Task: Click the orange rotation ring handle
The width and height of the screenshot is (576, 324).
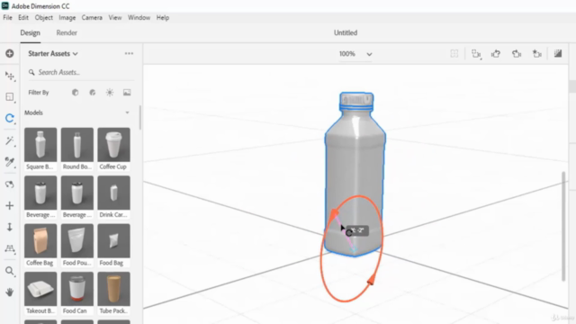Action: [x=371, y=280]
